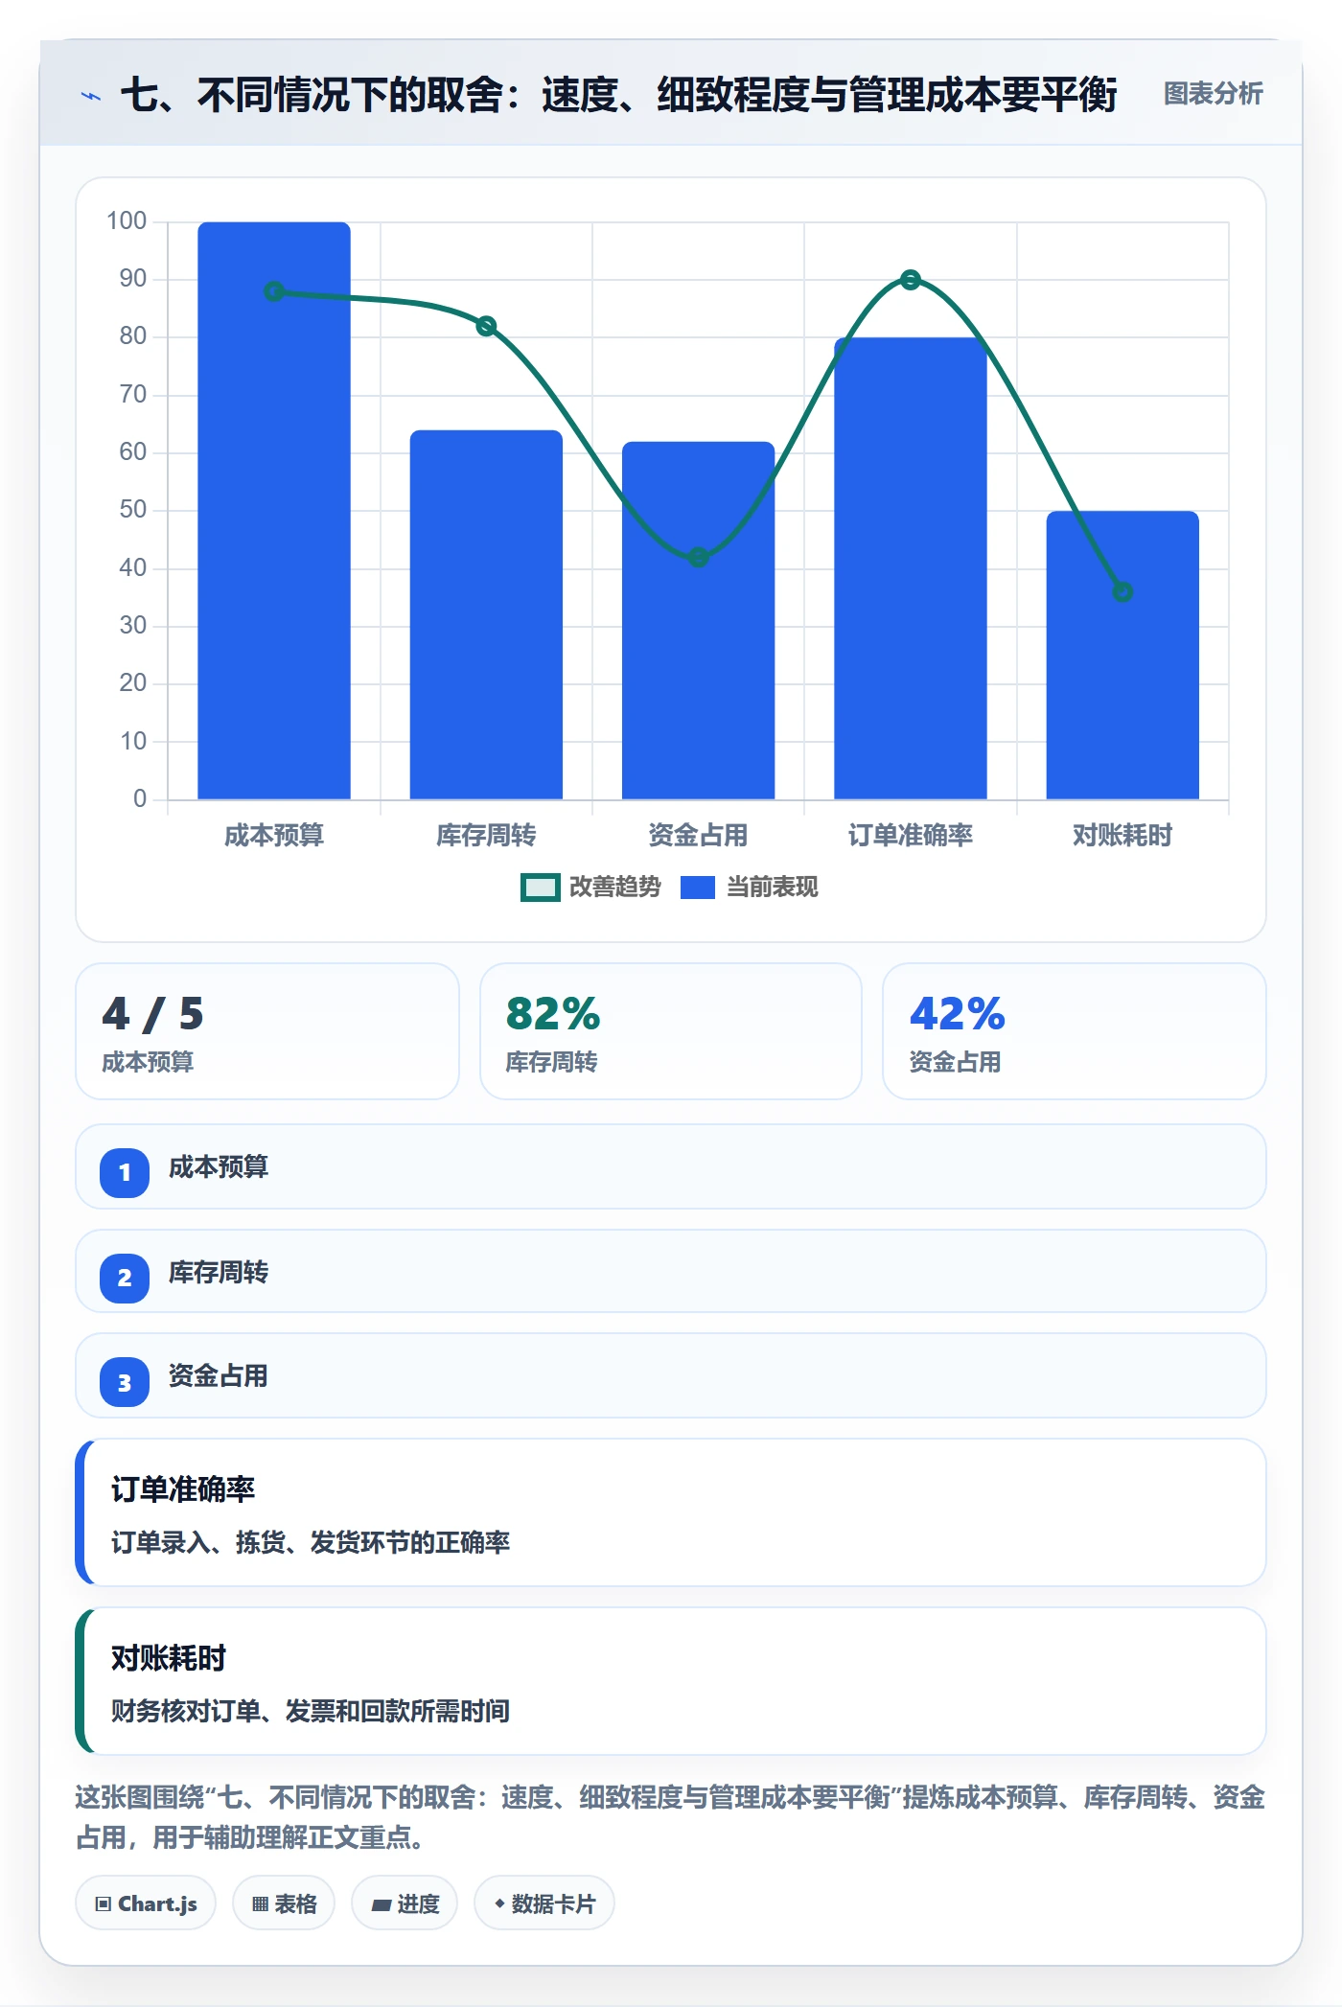Select list row text 库存周转
Image resolution: width=1342 pixels, height=2007 pixels.
coord(219,1273)
